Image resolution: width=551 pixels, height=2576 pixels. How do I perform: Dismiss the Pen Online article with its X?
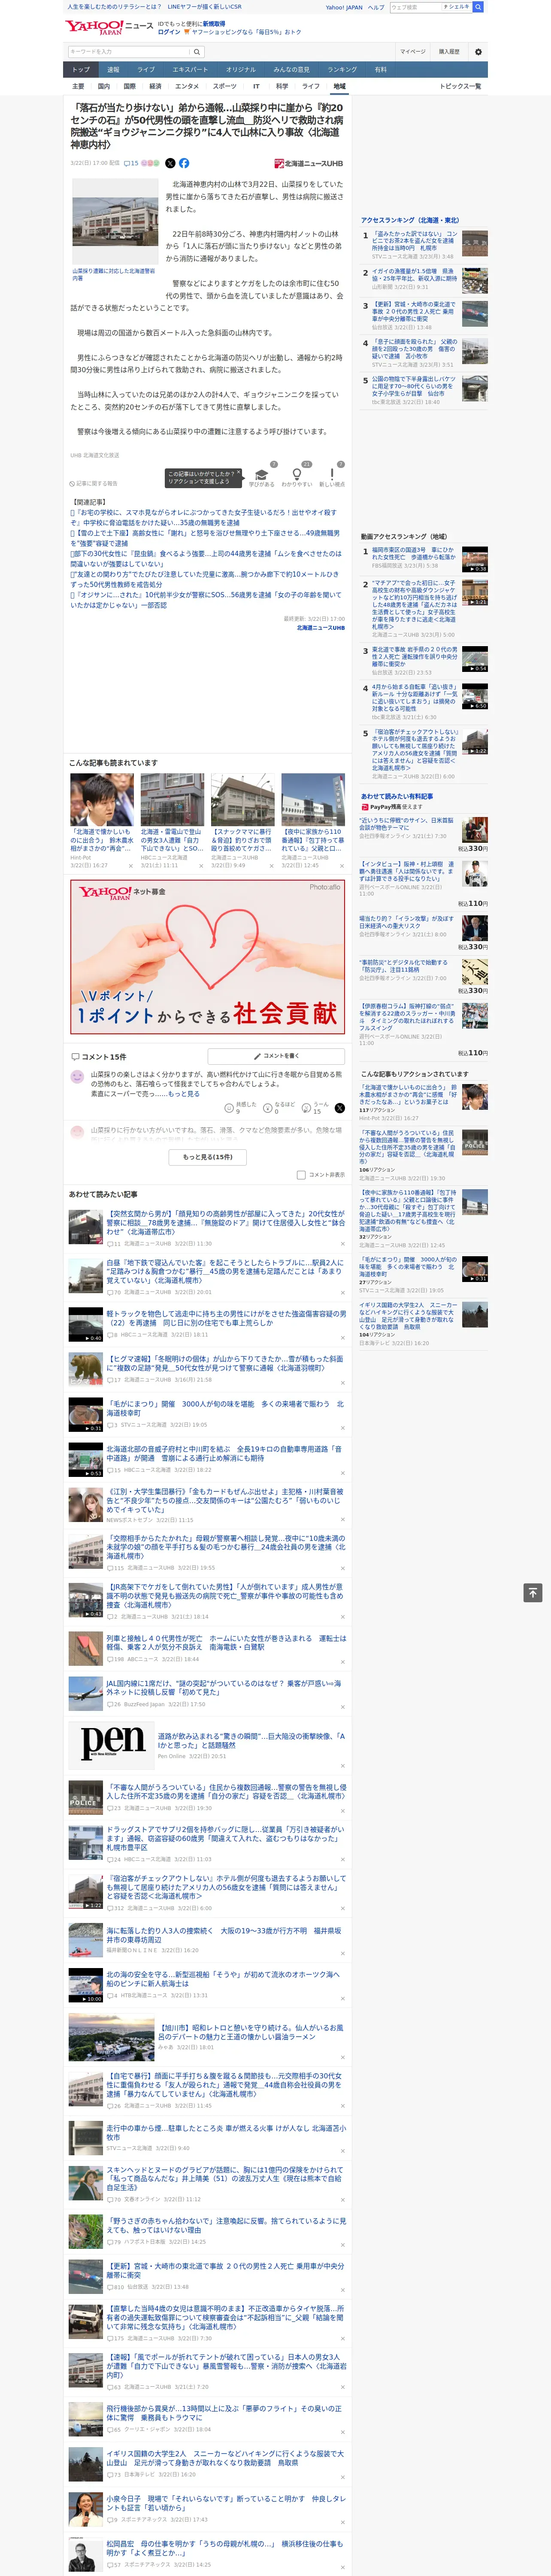(343, 1766)
